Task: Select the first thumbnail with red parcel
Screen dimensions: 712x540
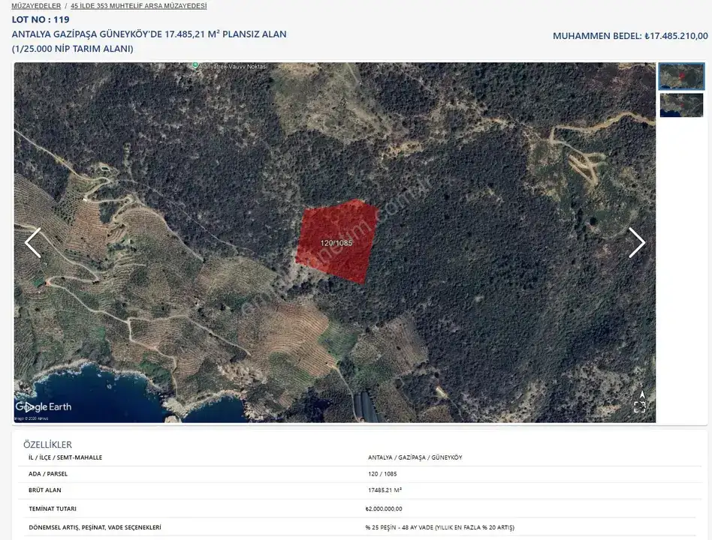Action: [x=681, y=76]
